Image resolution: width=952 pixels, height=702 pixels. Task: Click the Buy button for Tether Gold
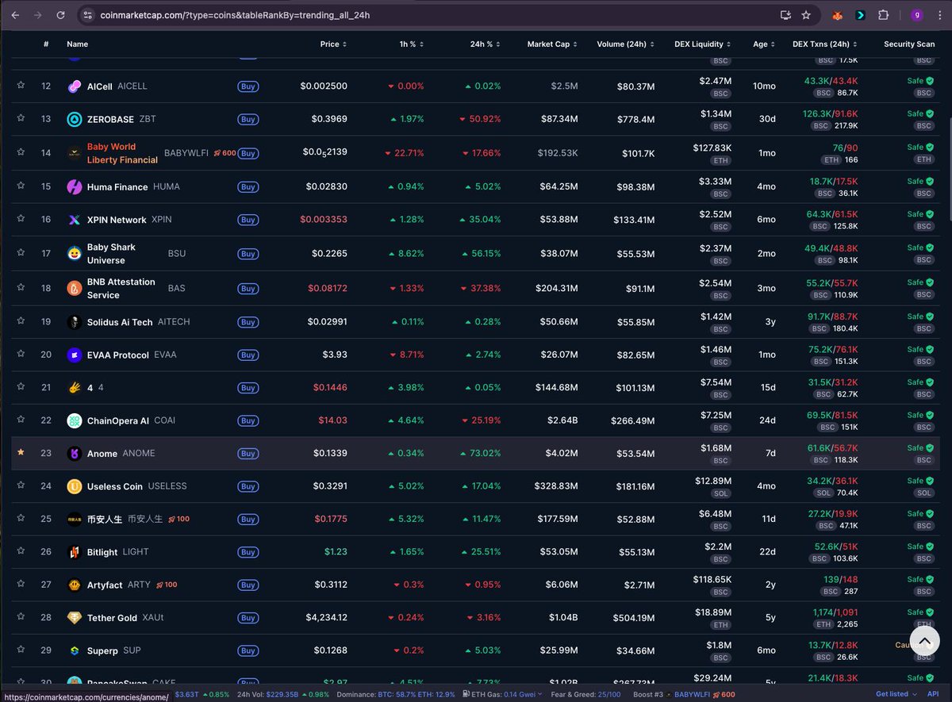[x=248, y=618]
